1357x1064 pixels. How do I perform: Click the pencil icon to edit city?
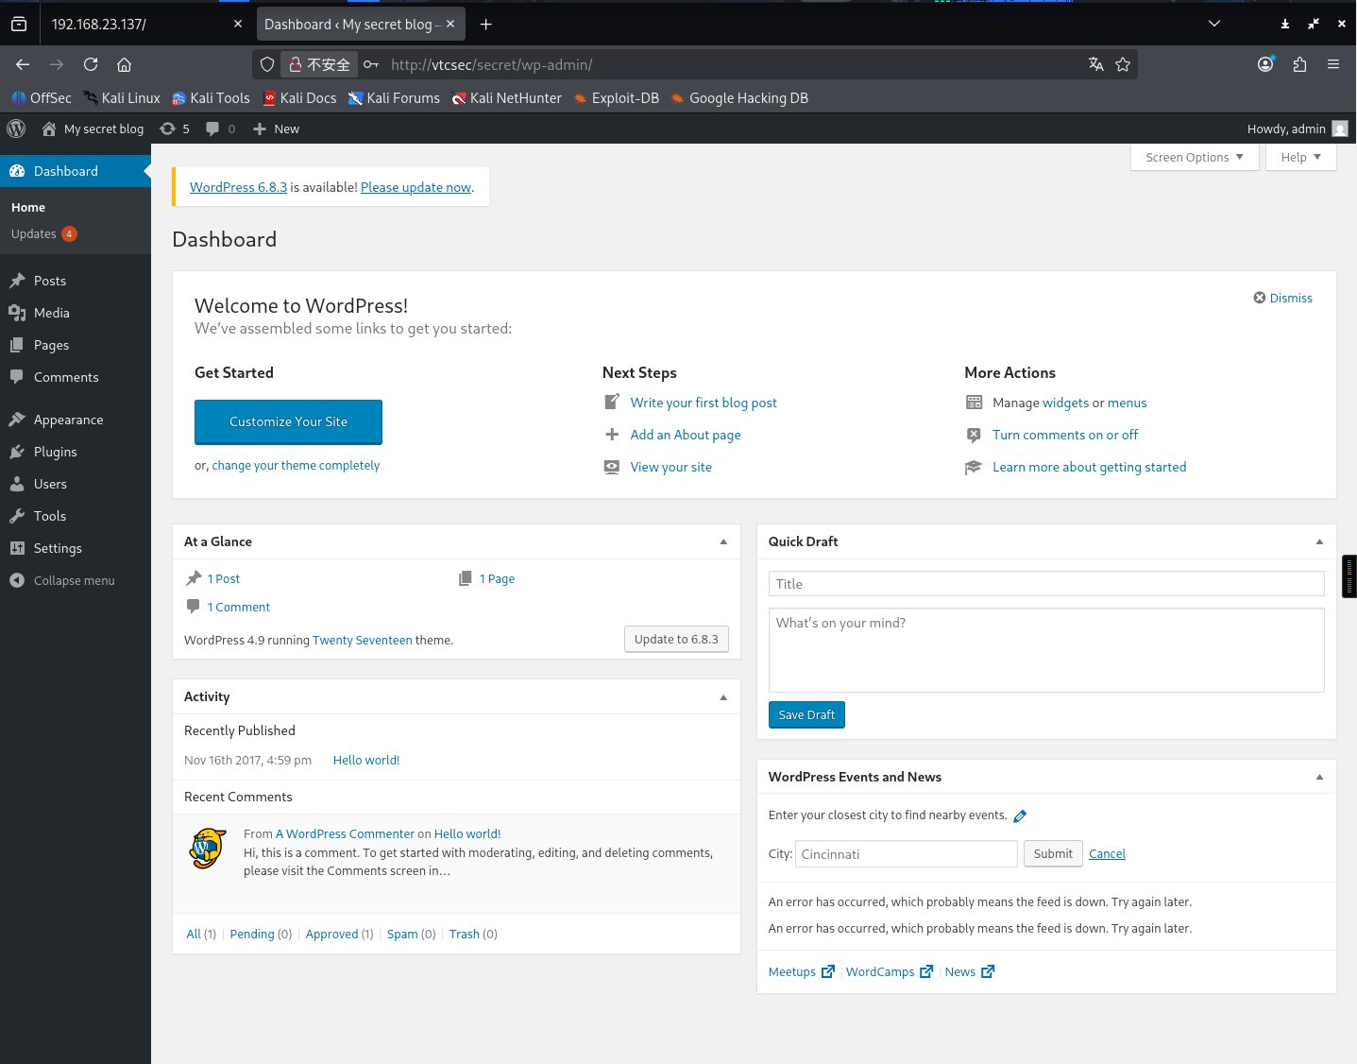coord(1020,816)
